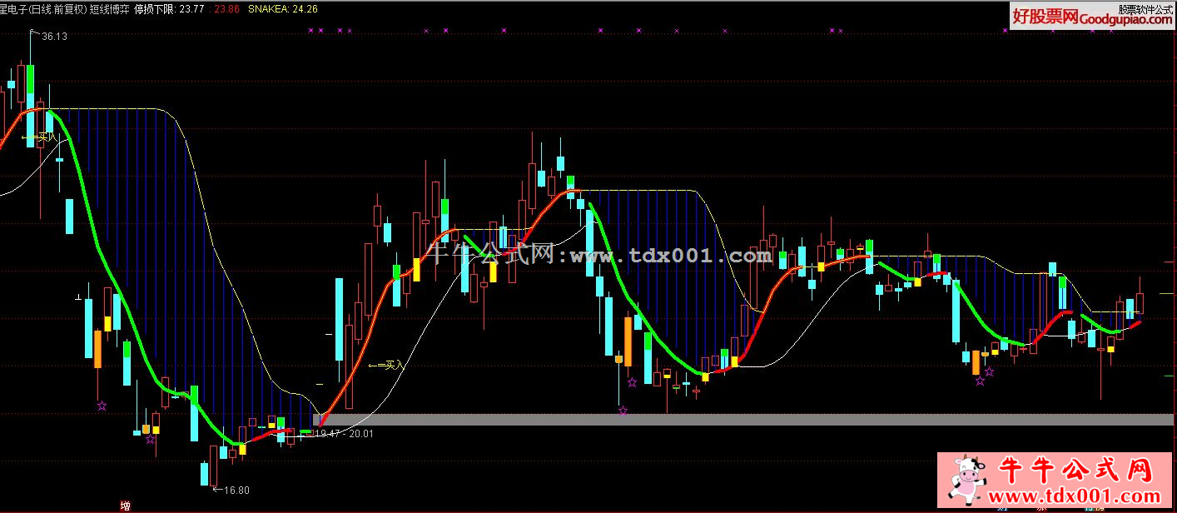Click the red 增 marker on bottom axis
The width and height of the screenshot is (1177, 513).
(125, 506)
